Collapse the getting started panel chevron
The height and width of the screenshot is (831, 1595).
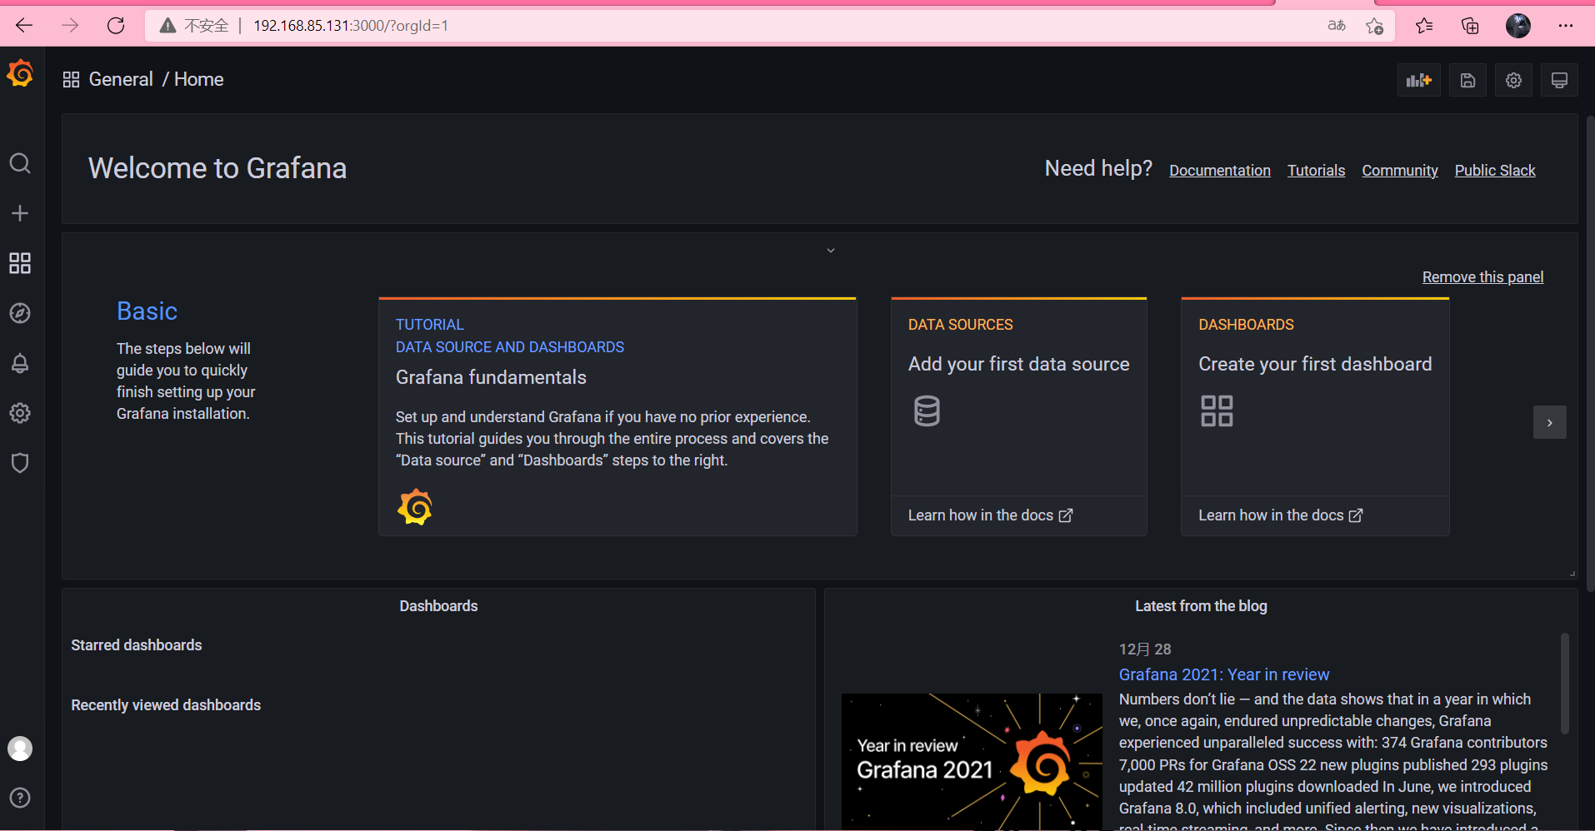coord(831,251)
